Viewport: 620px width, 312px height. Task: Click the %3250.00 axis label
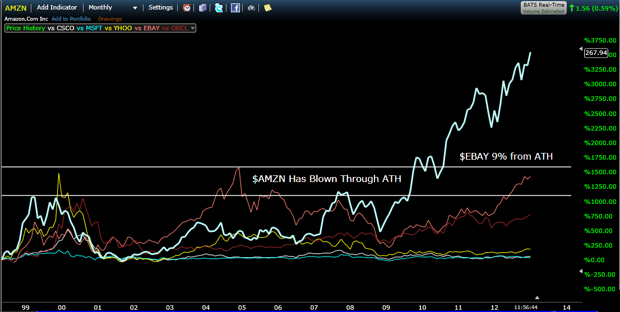(x=600, y=69)
